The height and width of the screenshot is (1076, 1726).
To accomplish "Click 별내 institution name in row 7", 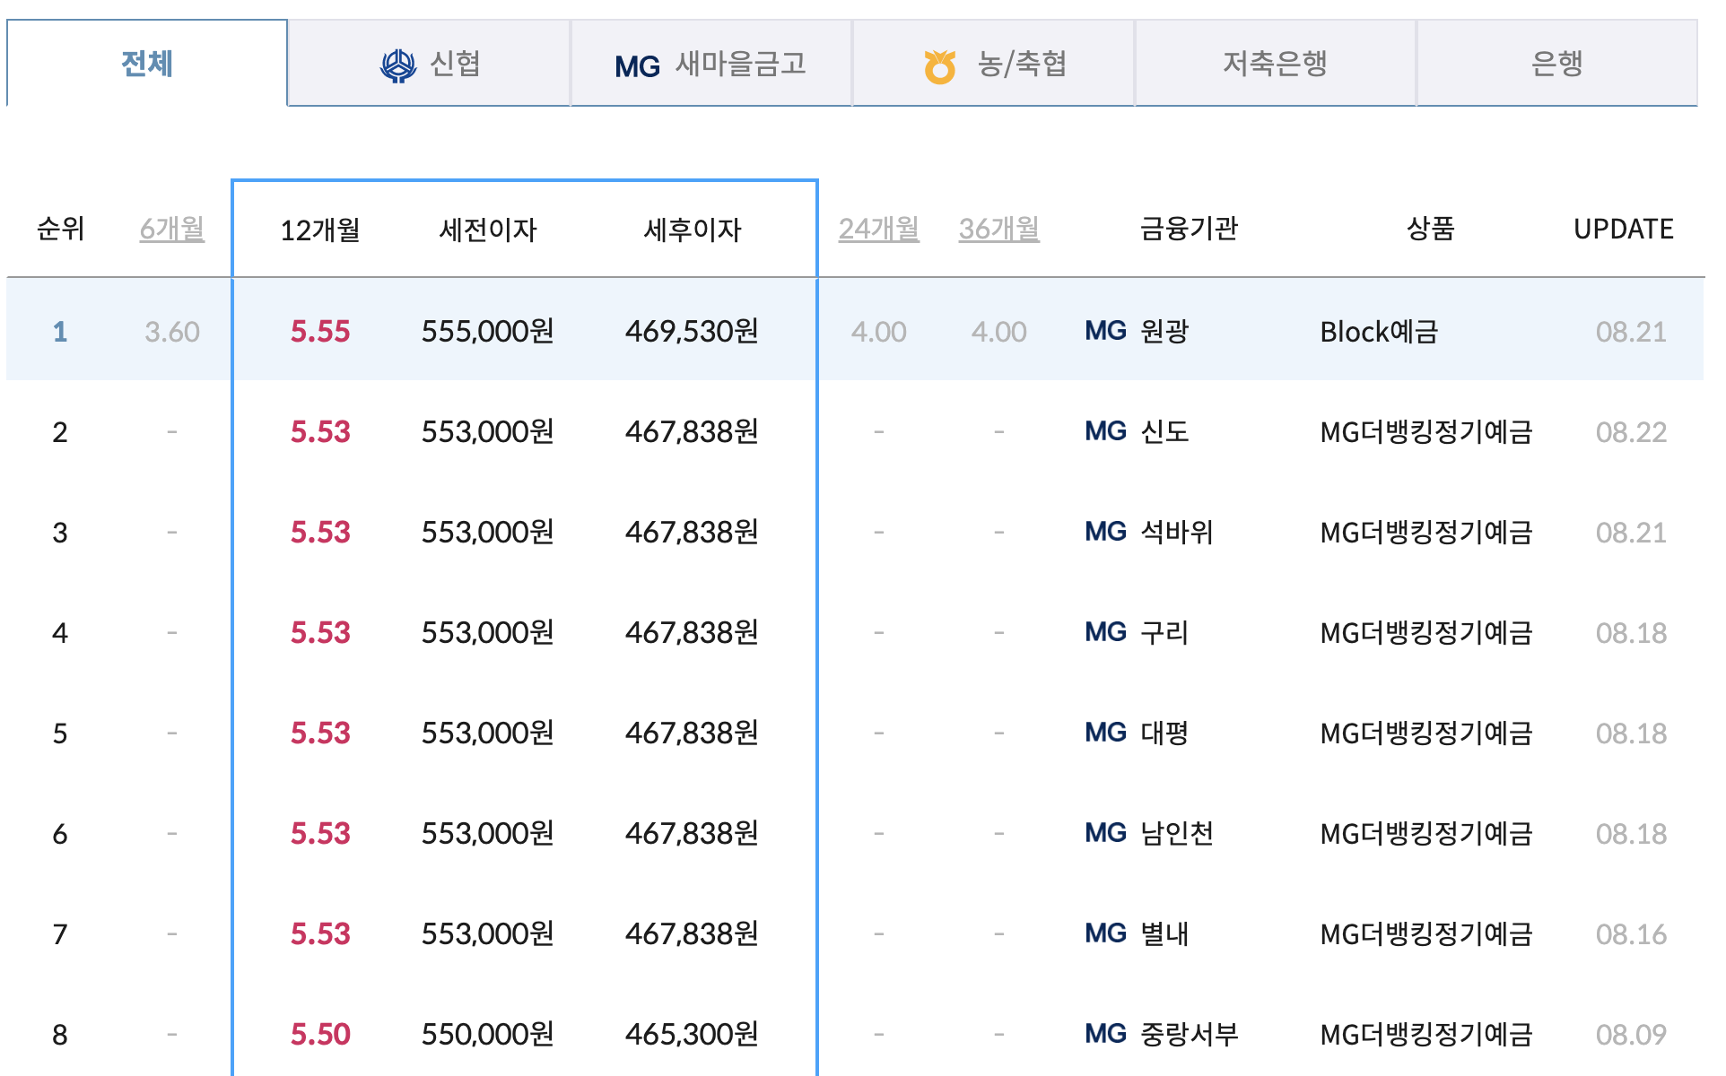I will coord(1164,934).
